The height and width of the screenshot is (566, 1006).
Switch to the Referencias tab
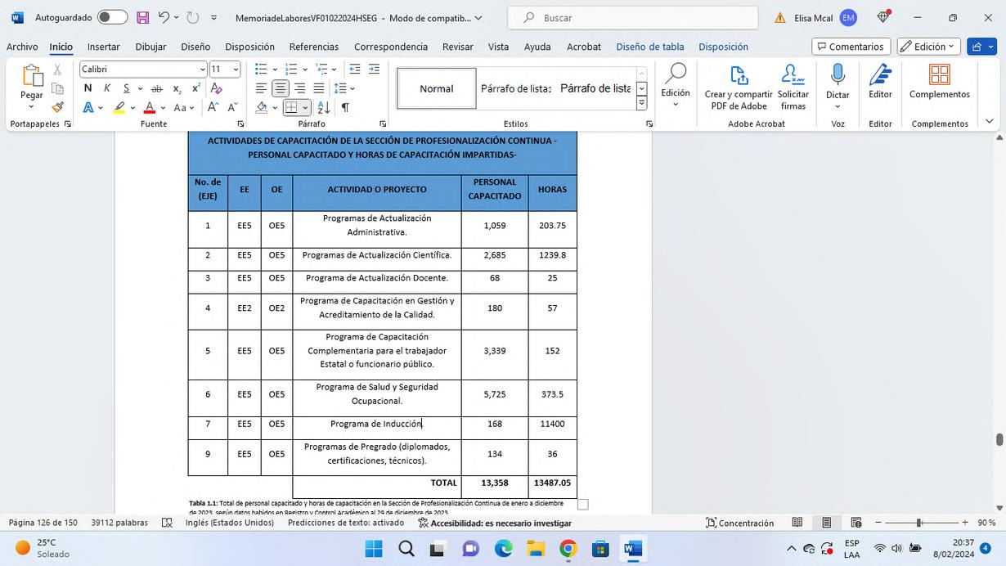click(x=314, y=47)
